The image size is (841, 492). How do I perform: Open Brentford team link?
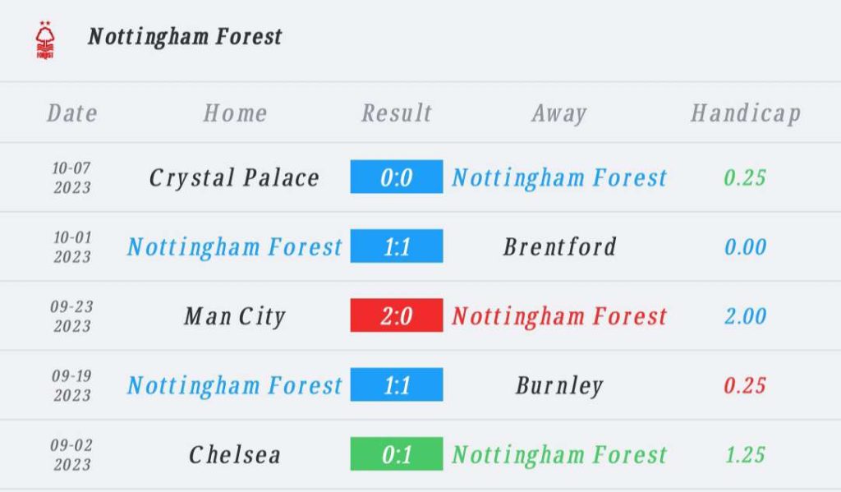pyautogui.click(x=559, y=246)
